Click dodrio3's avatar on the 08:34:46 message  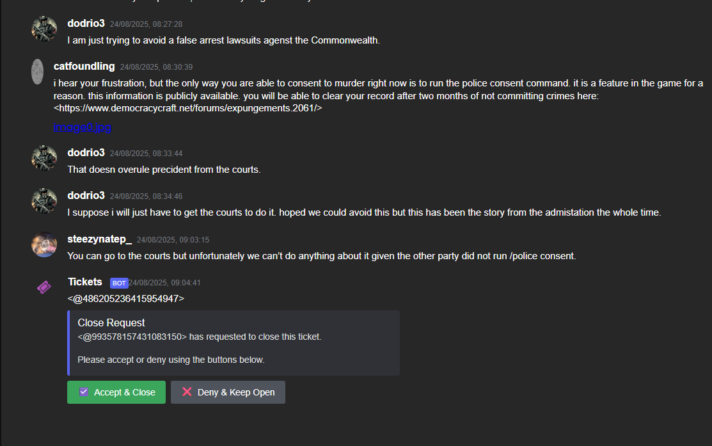pos(44,201)
